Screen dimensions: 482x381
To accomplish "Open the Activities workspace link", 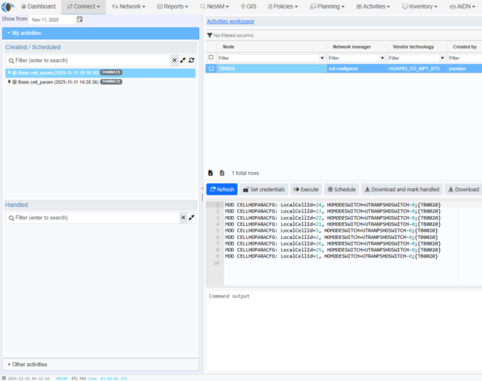I will pyautogui.click(x=230, y=21).
